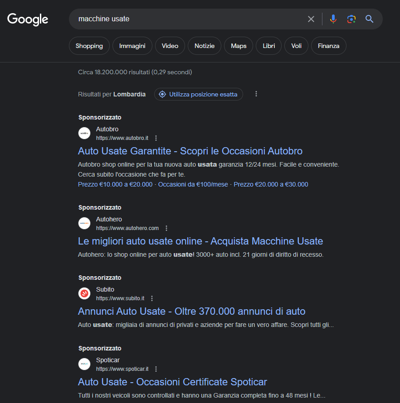Image resolution: width=400 pixels, height=403 pixels.
Task: Click the Spoticar site favicon
Action: click(84, 365)
